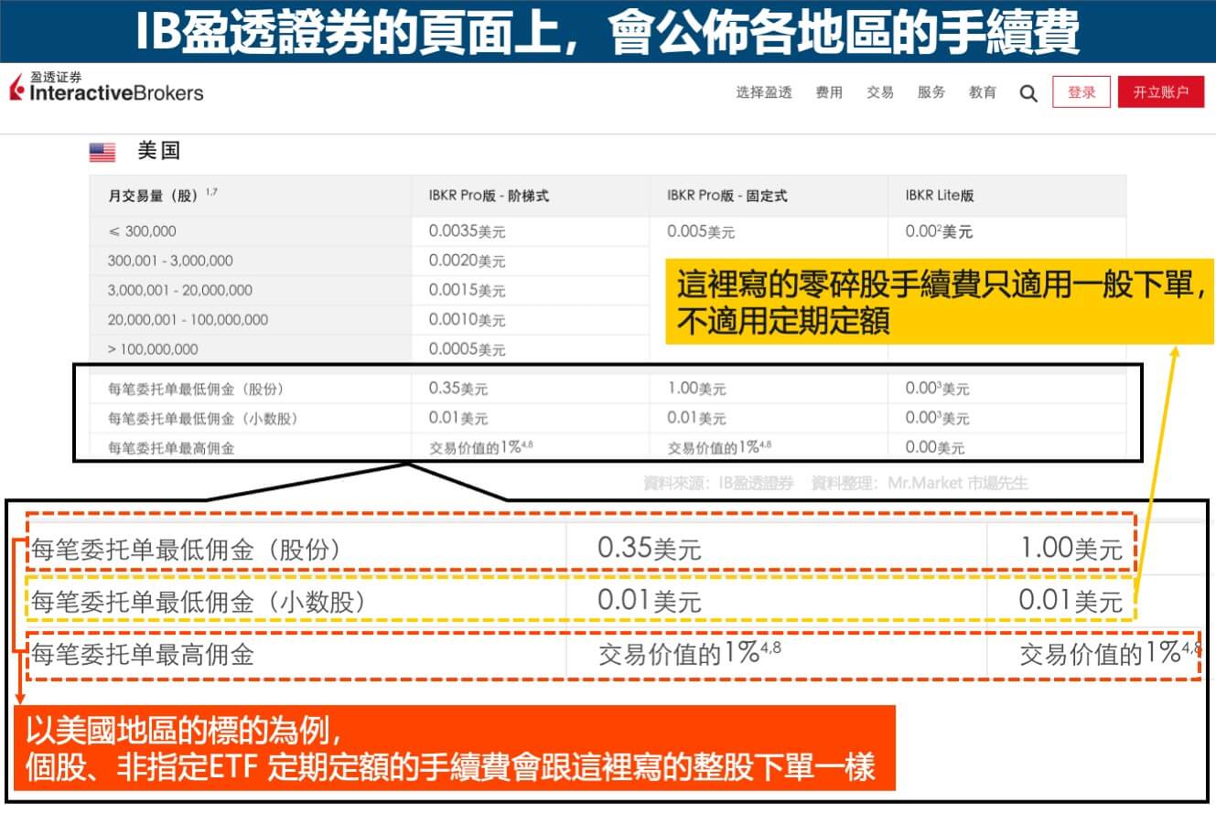Click the 0.35美元 cell in the upper table
This screenshot has width=1216, height=813.
pos(458,389)
